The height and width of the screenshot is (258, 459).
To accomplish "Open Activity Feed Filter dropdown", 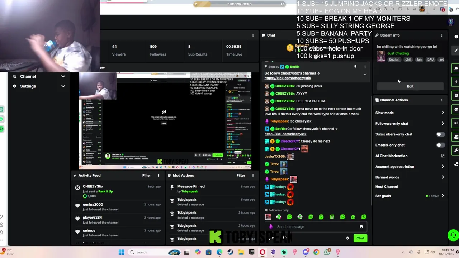I will click(146, 175).
